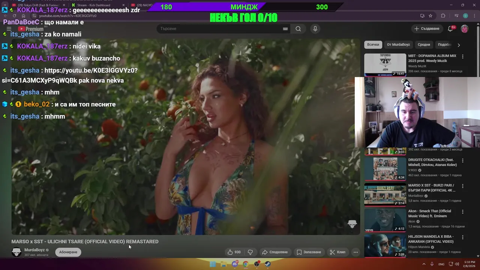Click the Създаване create button

point(427,28)
